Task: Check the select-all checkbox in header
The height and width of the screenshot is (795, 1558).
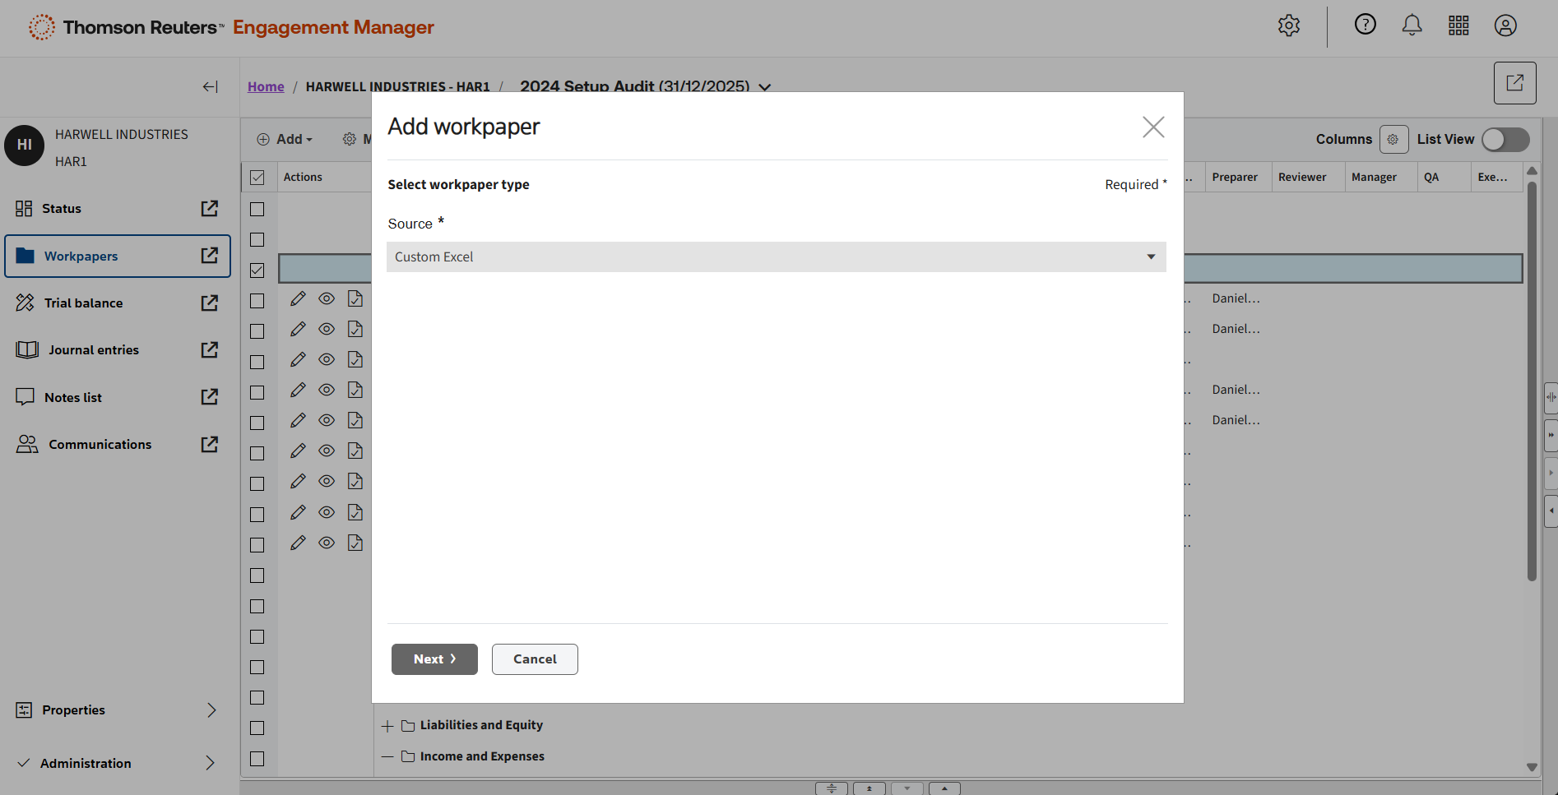Action: 257,178
